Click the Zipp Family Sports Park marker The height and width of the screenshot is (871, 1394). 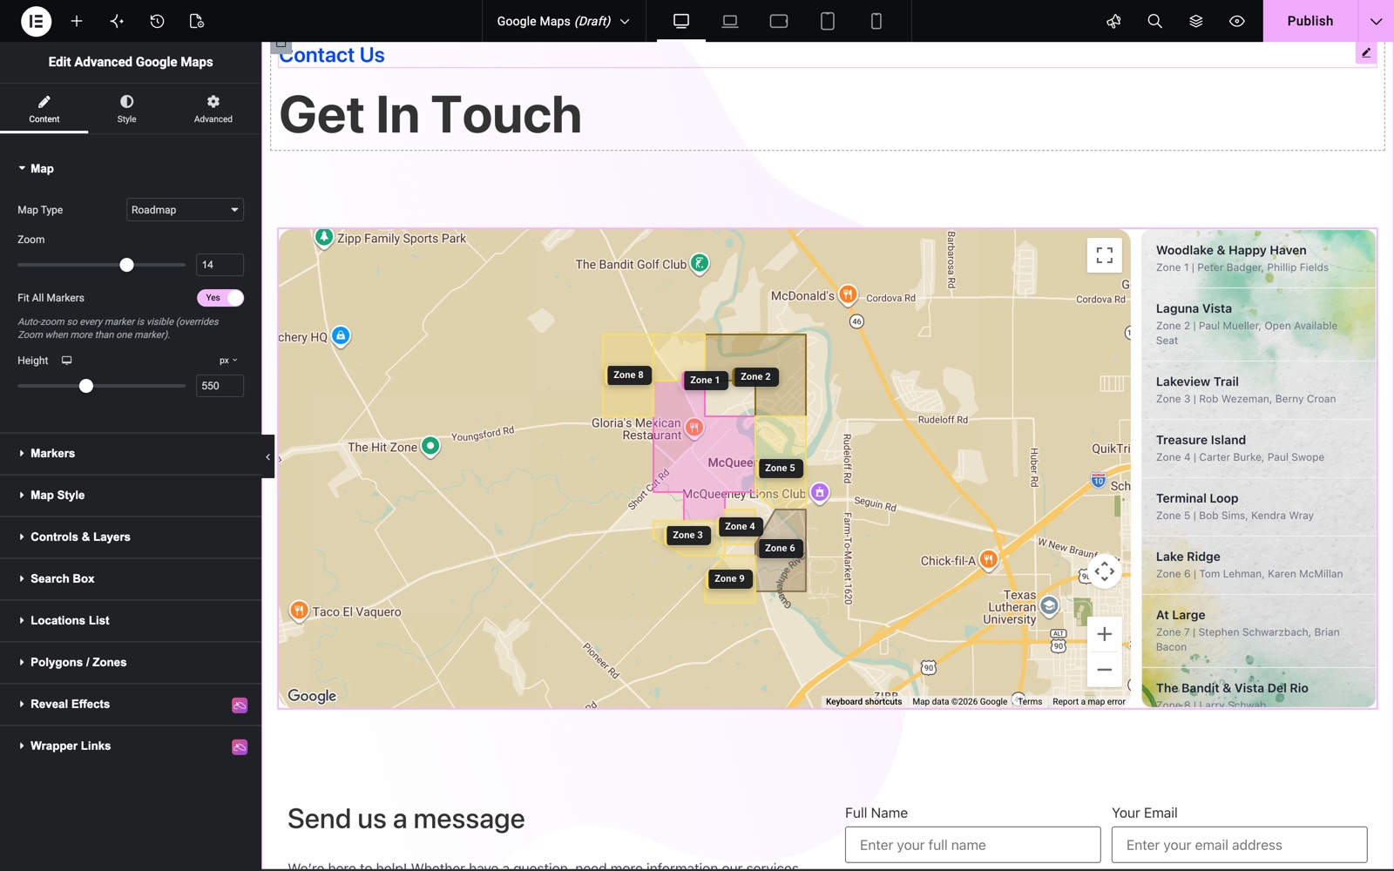324,237
